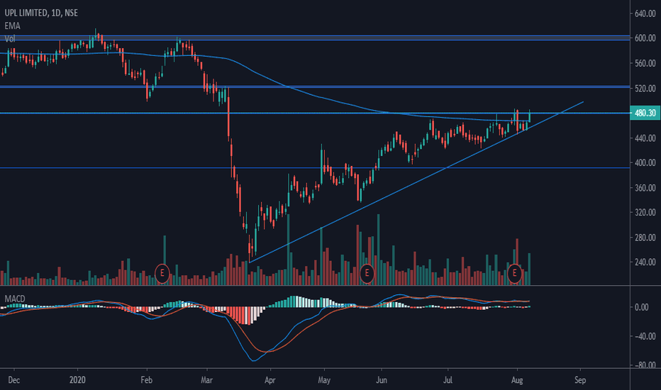The image size is (661, 390).
Task: Click the 560.00 price axis label
Action: pos(645,63)
